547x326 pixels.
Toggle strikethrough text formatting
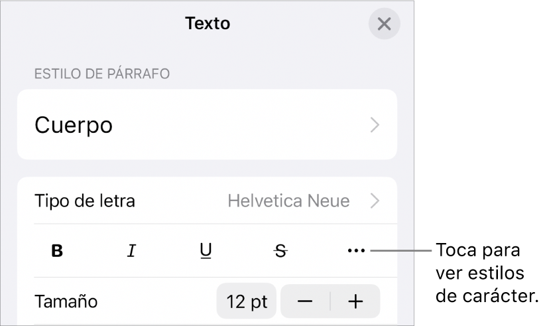(x=281, y=251)
